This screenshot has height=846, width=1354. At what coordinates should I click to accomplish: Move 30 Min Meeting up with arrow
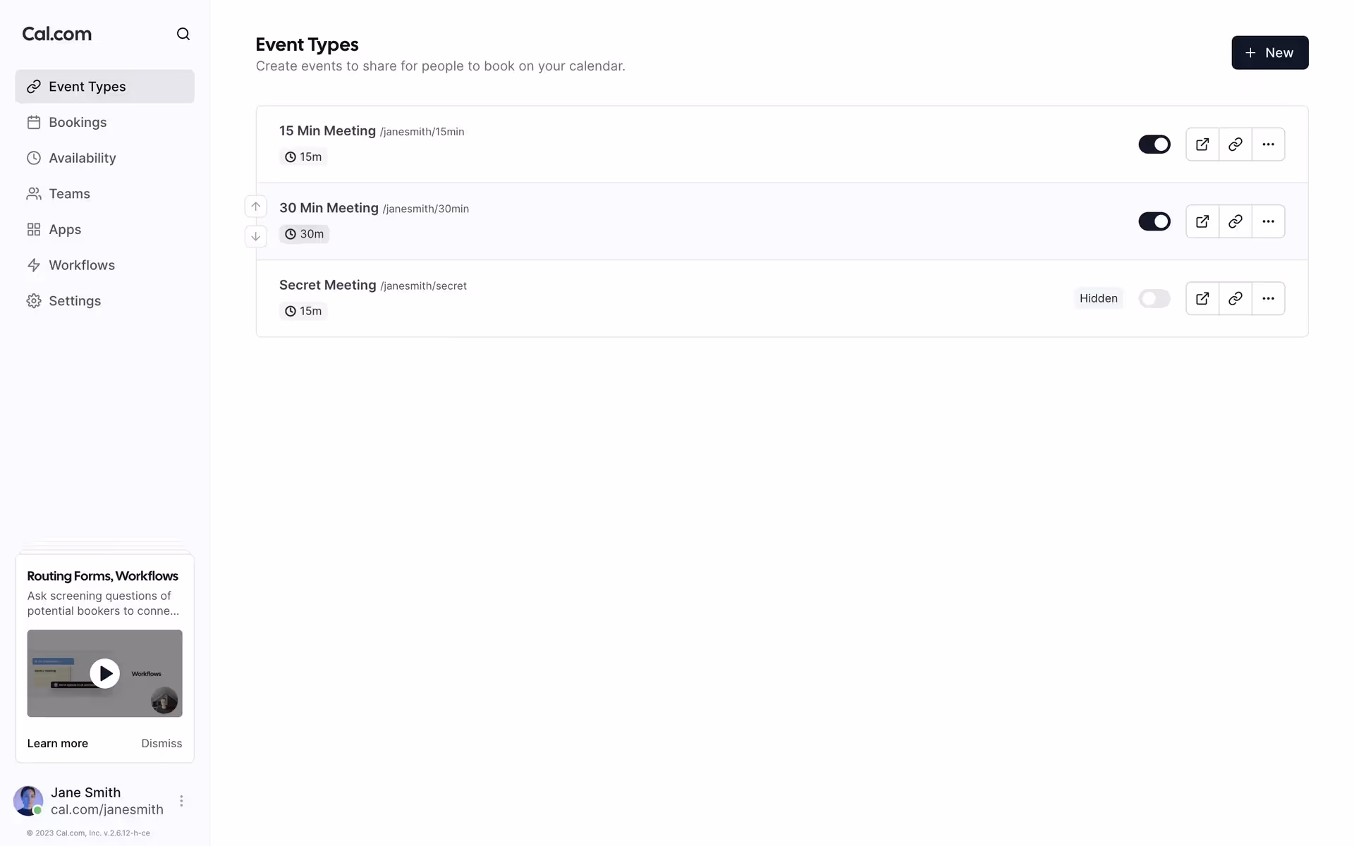(256, 207)
